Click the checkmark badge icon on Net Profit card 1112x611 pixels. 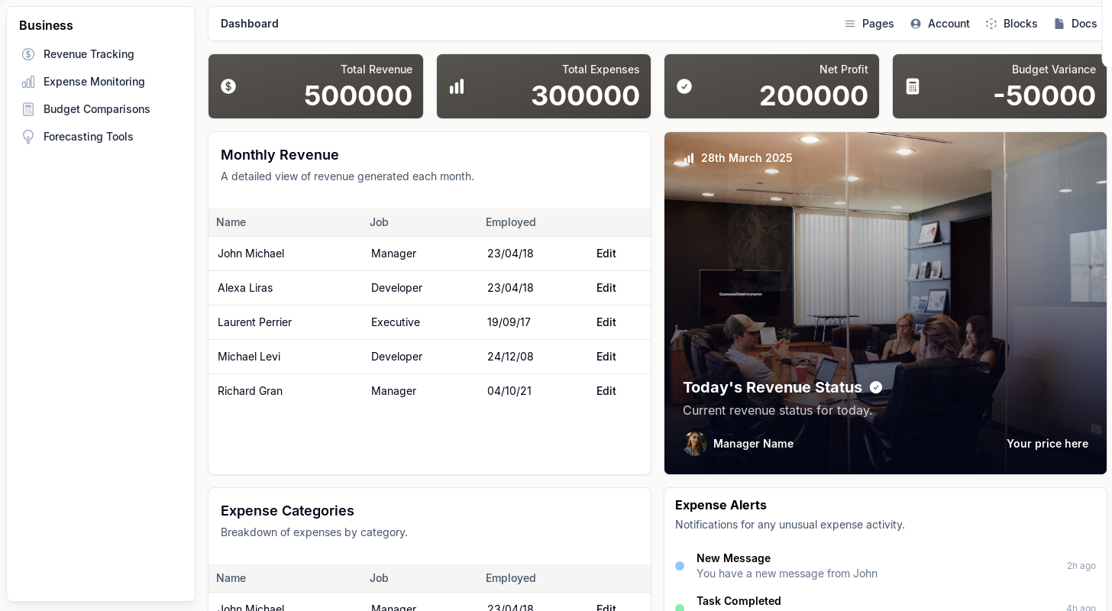(x=684, y=86)
